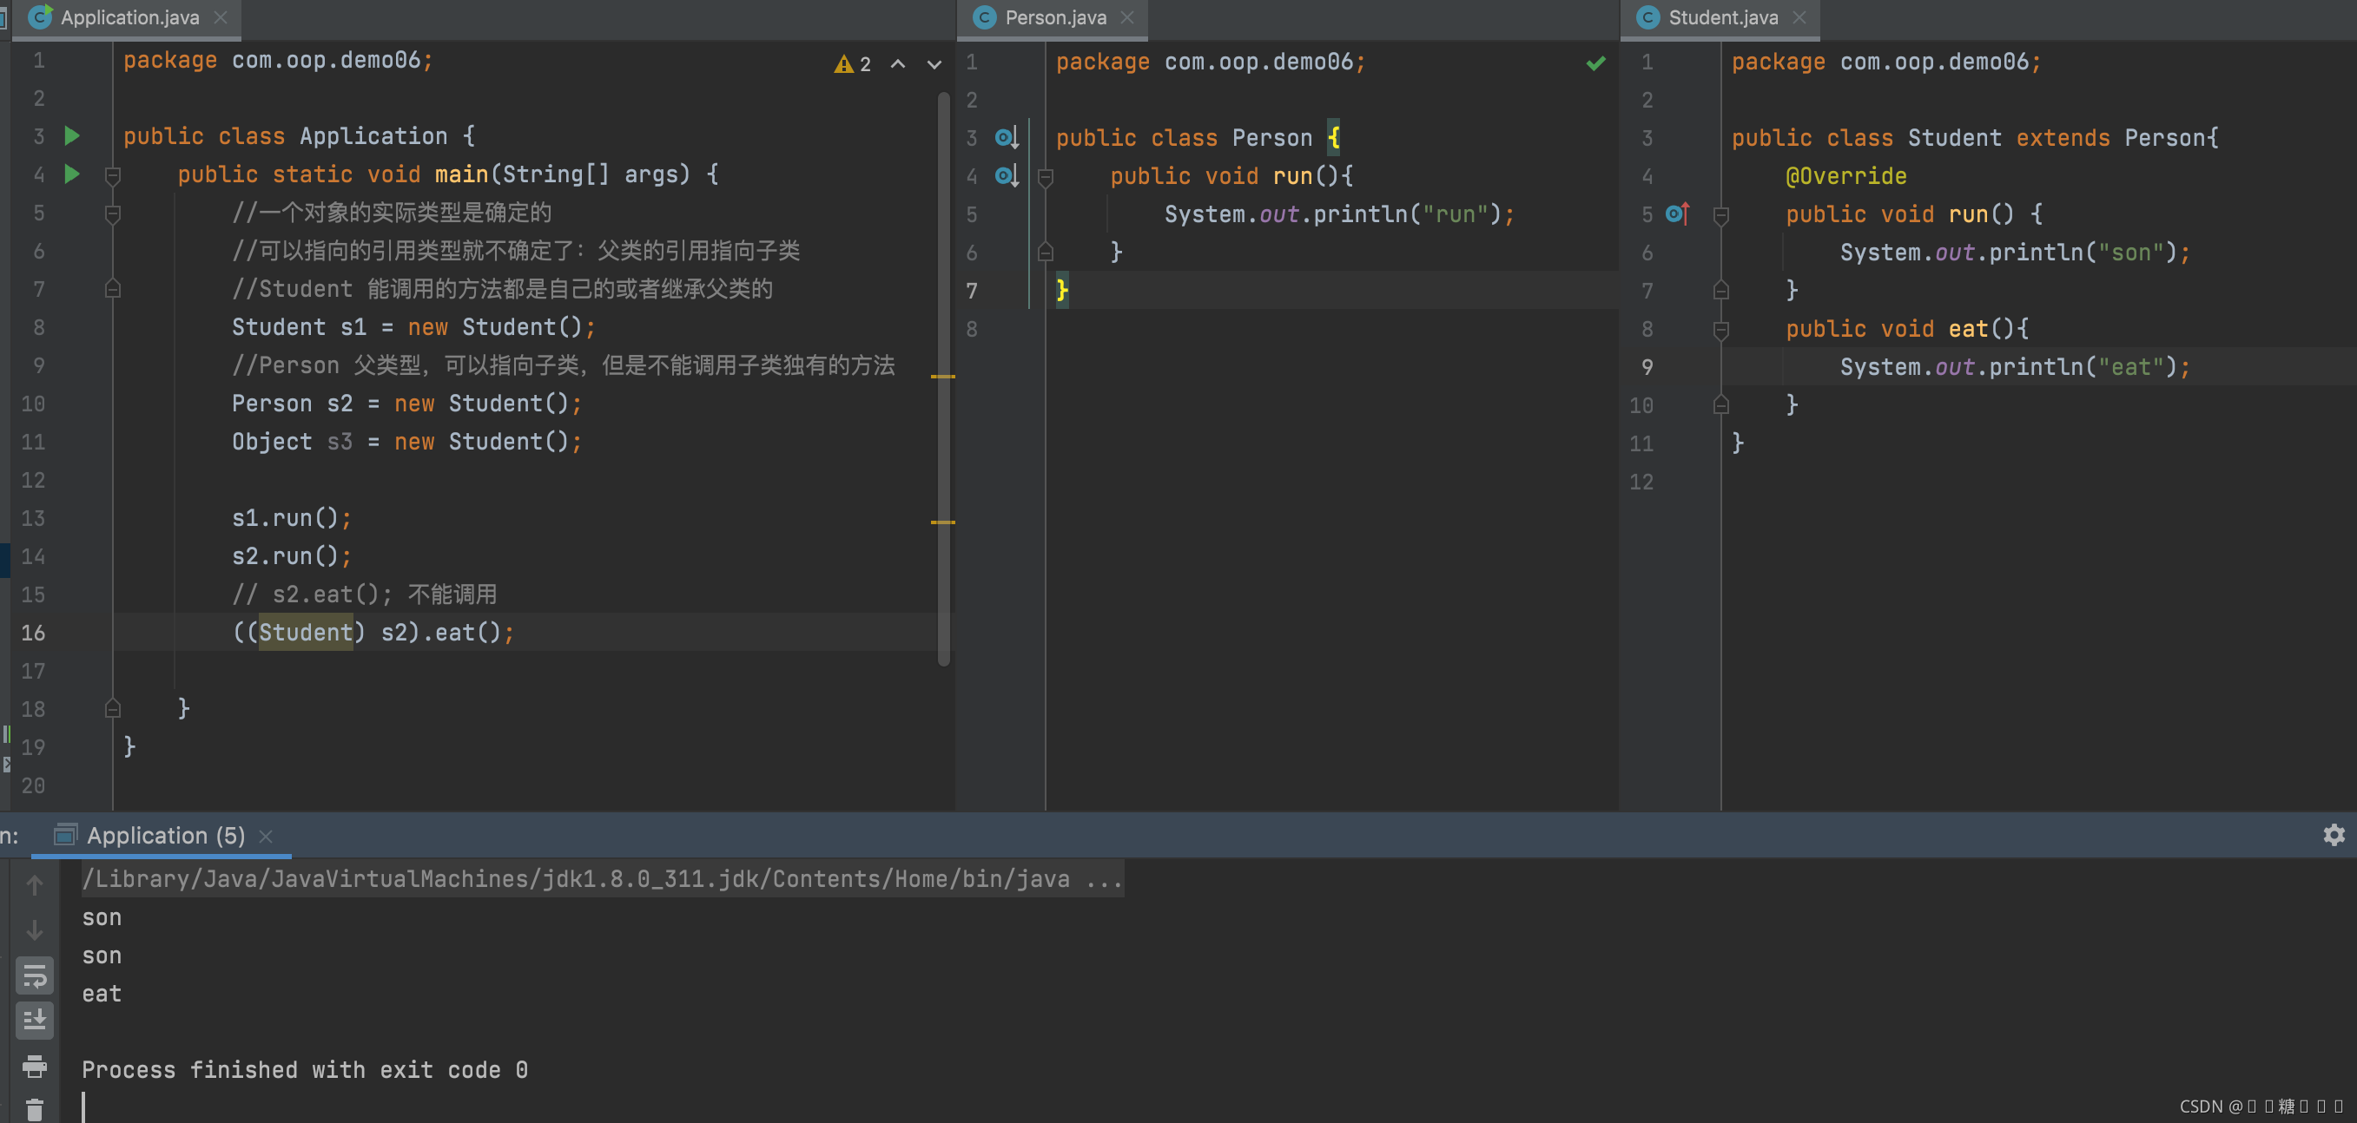Switch to the Person.java tab
The image size is (2357, 1123).
(x=1055, y=17)
